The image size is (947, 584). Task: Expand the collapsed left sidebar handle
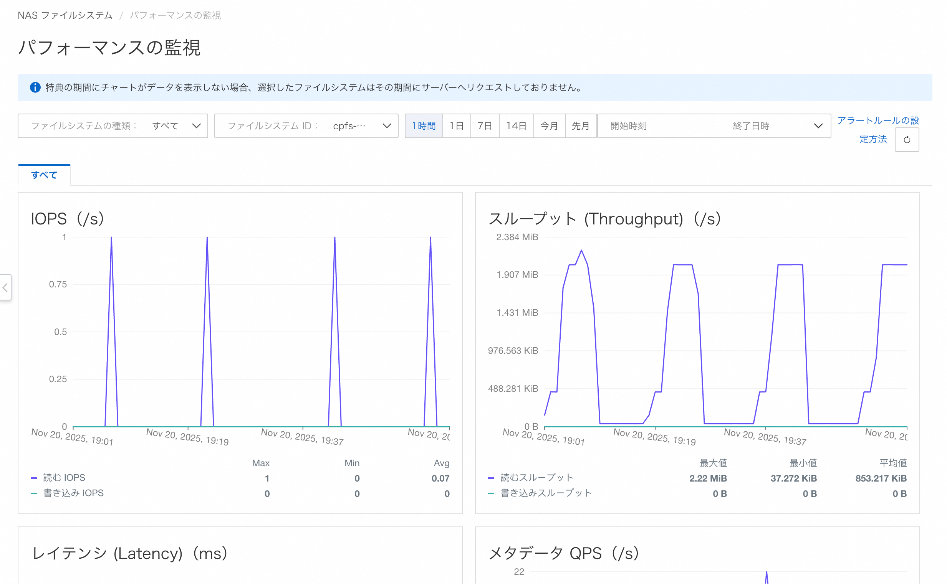click(5, 287)
